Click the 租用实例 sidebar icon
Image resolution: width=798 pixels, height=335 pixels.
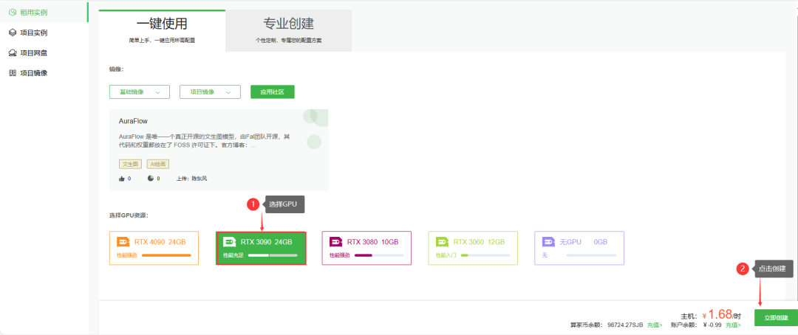[13, 12]
